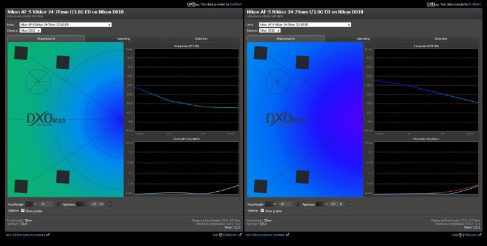
Task: Switch to the Vignetting tab in the f/5.6 panel
Action: point(363,38)
